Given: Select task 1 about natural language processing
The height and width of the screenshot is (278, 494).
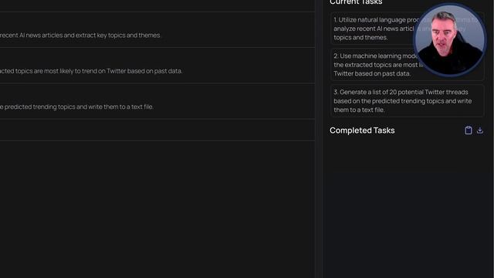Looking at the screenshot, I should click(x=407, y=29).
